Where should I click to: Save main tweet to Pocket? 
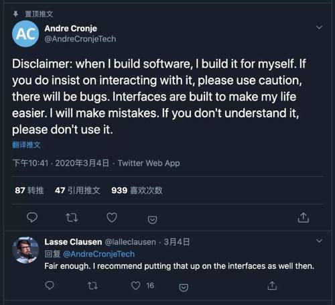tap(152, 220)
